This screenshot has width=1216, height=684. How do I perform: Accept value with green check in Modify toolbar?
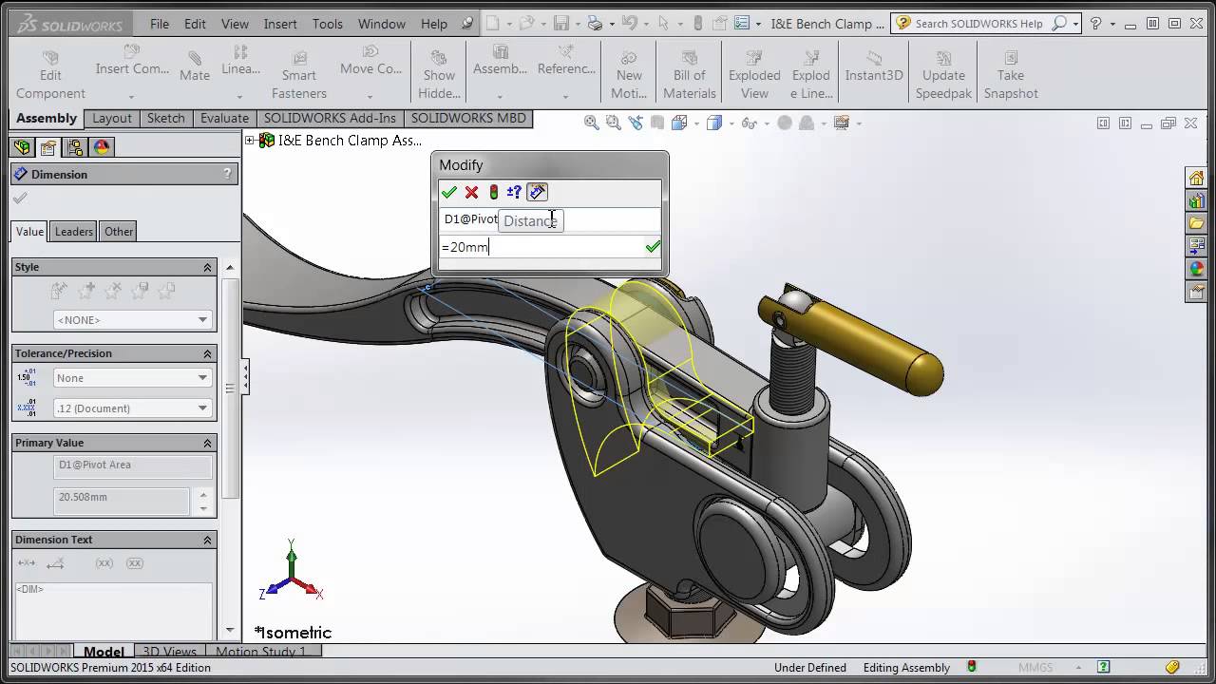tap(449, 192)
